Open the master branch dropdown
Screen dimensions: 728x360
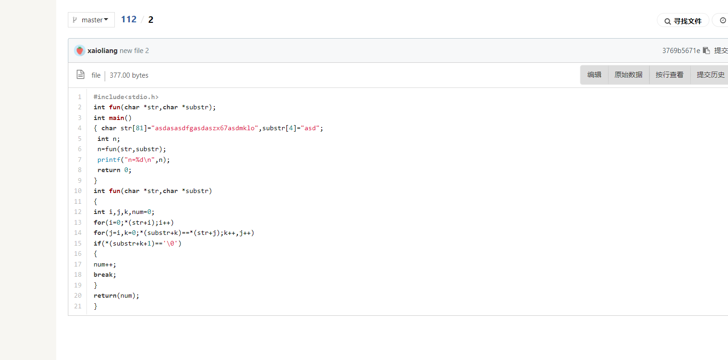(x=92, y=20)
